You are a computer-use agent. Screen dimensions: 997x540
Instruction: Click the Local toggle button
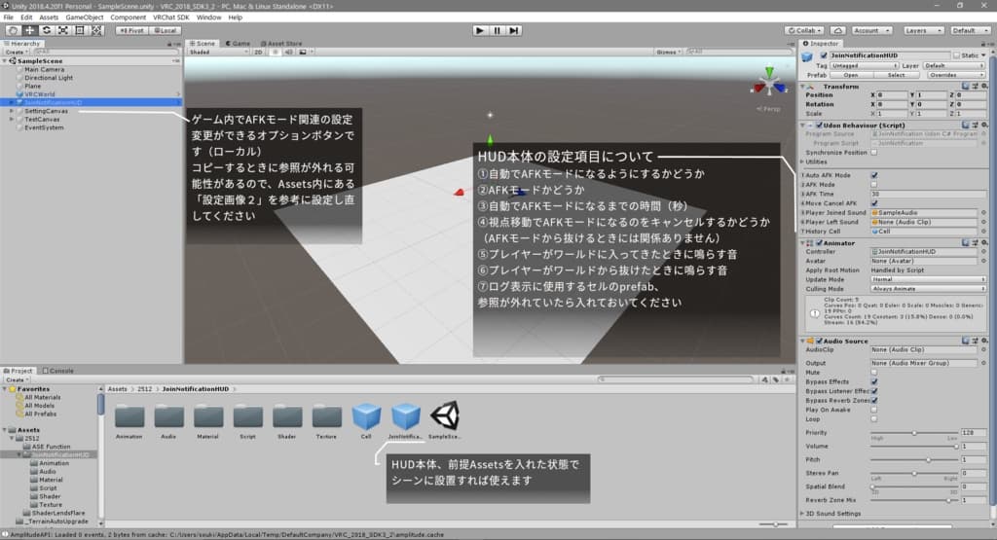166,30
